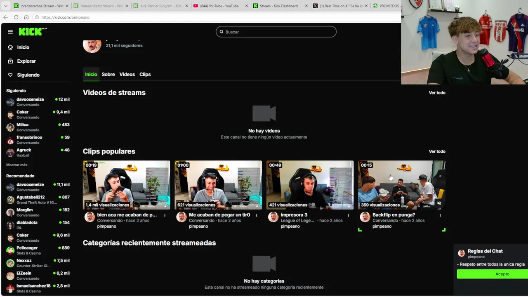This screenshot has height=297, width=528.
Task: Reload the page with browser refresh
Action: click(x=16, y=17)
